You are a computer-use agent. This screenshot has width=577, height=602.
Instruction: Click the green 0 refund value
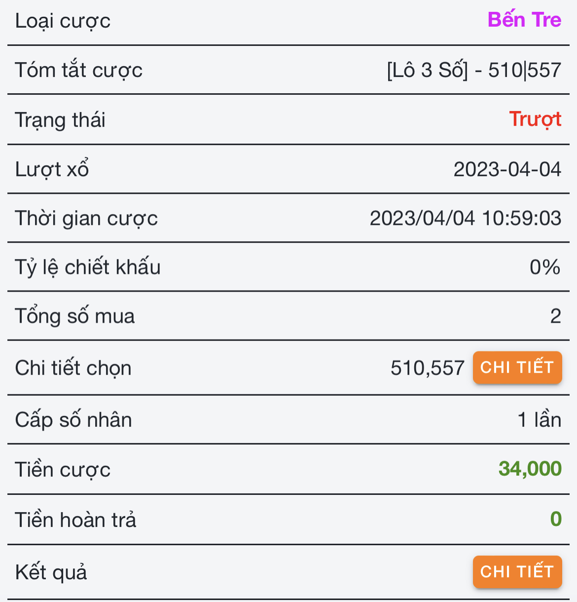556,519
